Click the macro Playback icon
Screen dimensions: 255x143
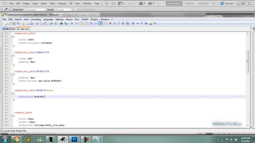pos(119,23)
